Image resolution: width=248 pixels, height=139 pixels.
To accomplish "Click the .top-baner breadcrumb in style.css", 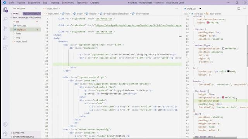I will pyautogui.click(x=215, y=14).
